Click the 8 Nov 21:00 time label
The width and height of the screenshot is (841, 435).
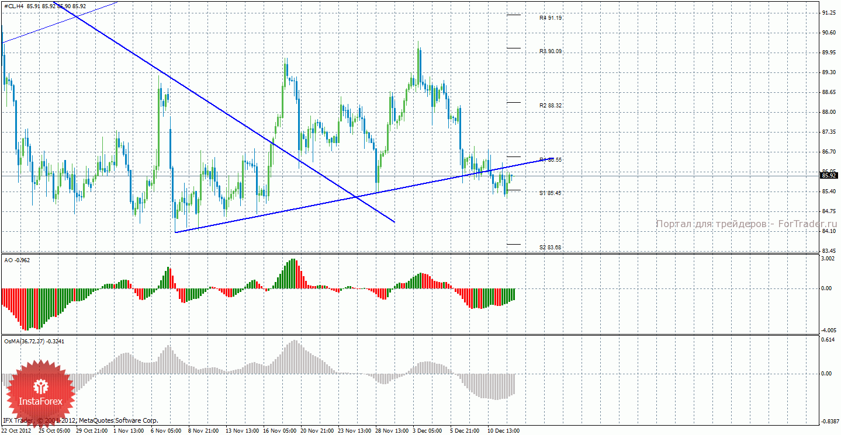coord(203,430)
